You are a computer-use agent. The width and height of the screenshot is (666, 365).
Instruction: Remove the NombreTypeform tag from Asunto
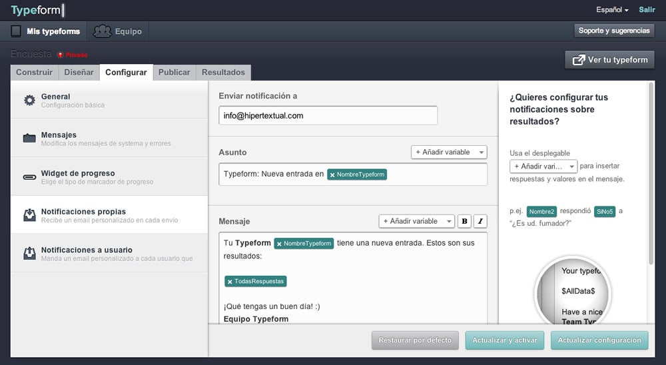(332, 175)
